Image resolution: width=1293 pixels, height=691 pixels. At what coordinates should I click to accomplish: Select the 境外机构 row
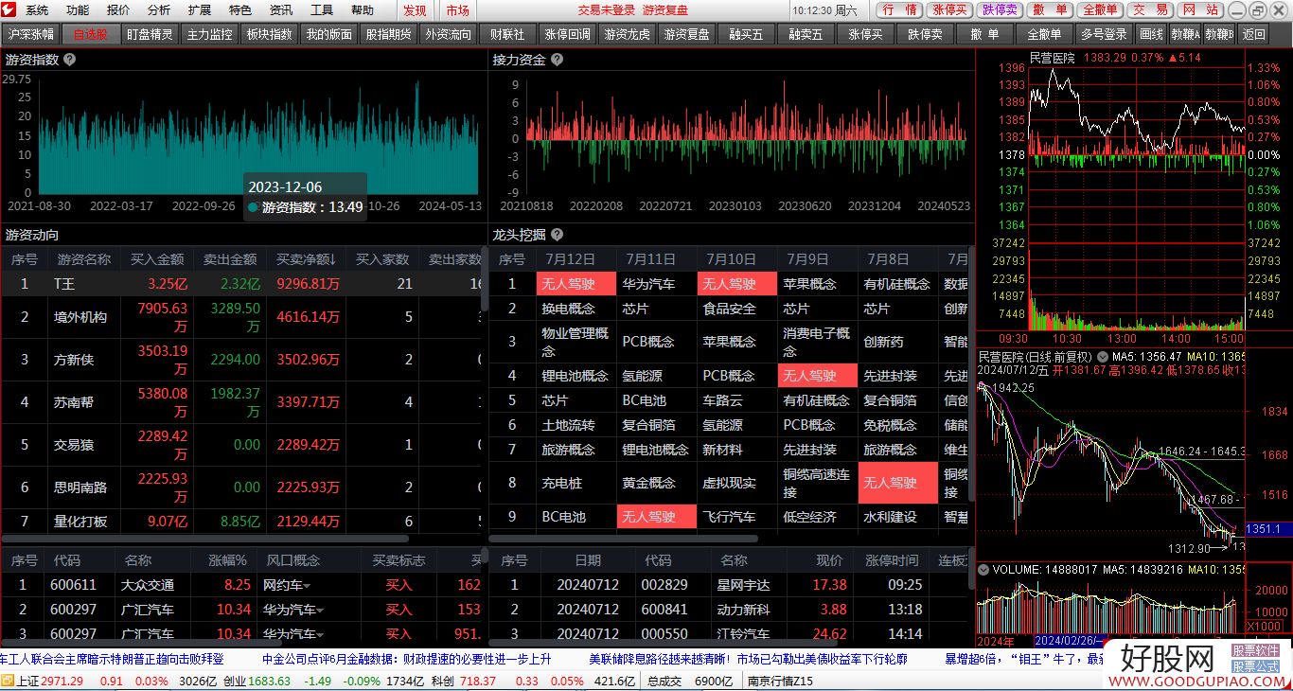point(241,317)
